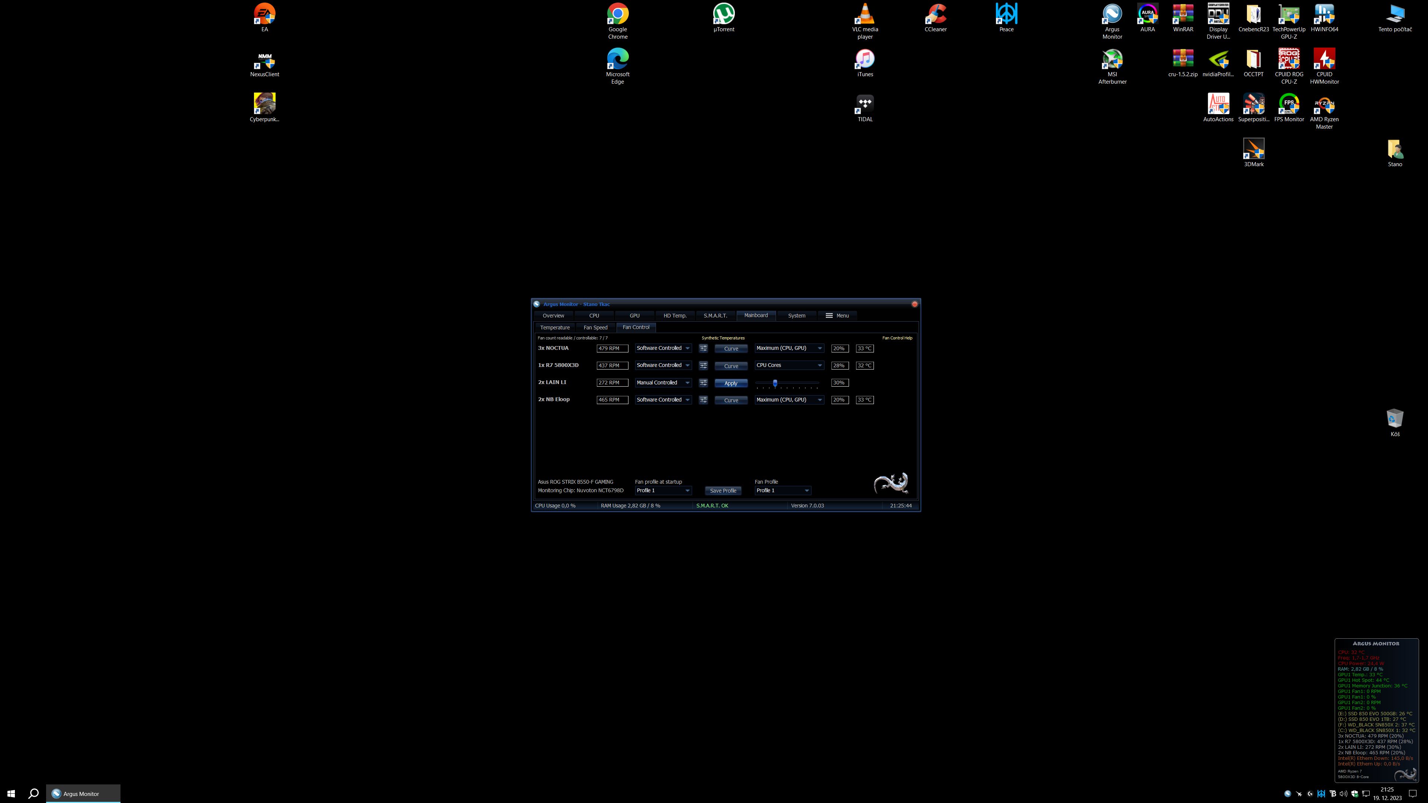Viewport: 1428px width, 803px height.
Task: Open AMD Ryzen Master desktop icon
Action: [x=1324, y=104]
